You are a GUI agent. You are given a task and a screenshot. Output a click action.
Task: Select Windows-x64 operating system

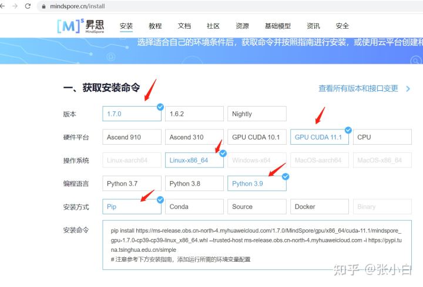pyautogui.click(x=257, y=160)
